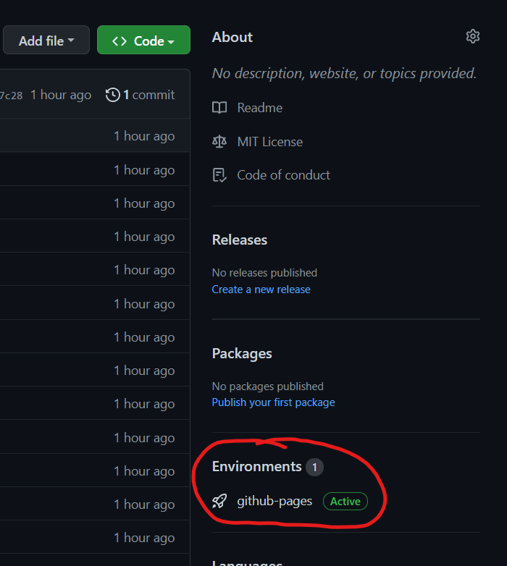The width and height of the screenshot is (507, 566).
Task: Click Publish your first package link
Action: pos(273,402)
